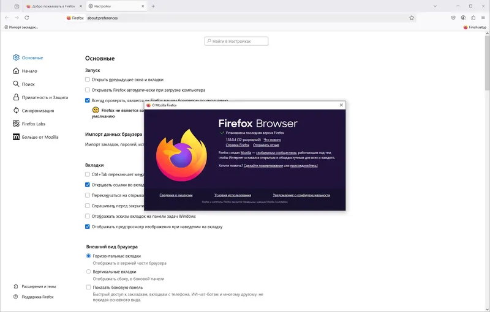This screenshot has width=490, height=312.
Task: Close the Настройки tab
Action: coord(143,6)
